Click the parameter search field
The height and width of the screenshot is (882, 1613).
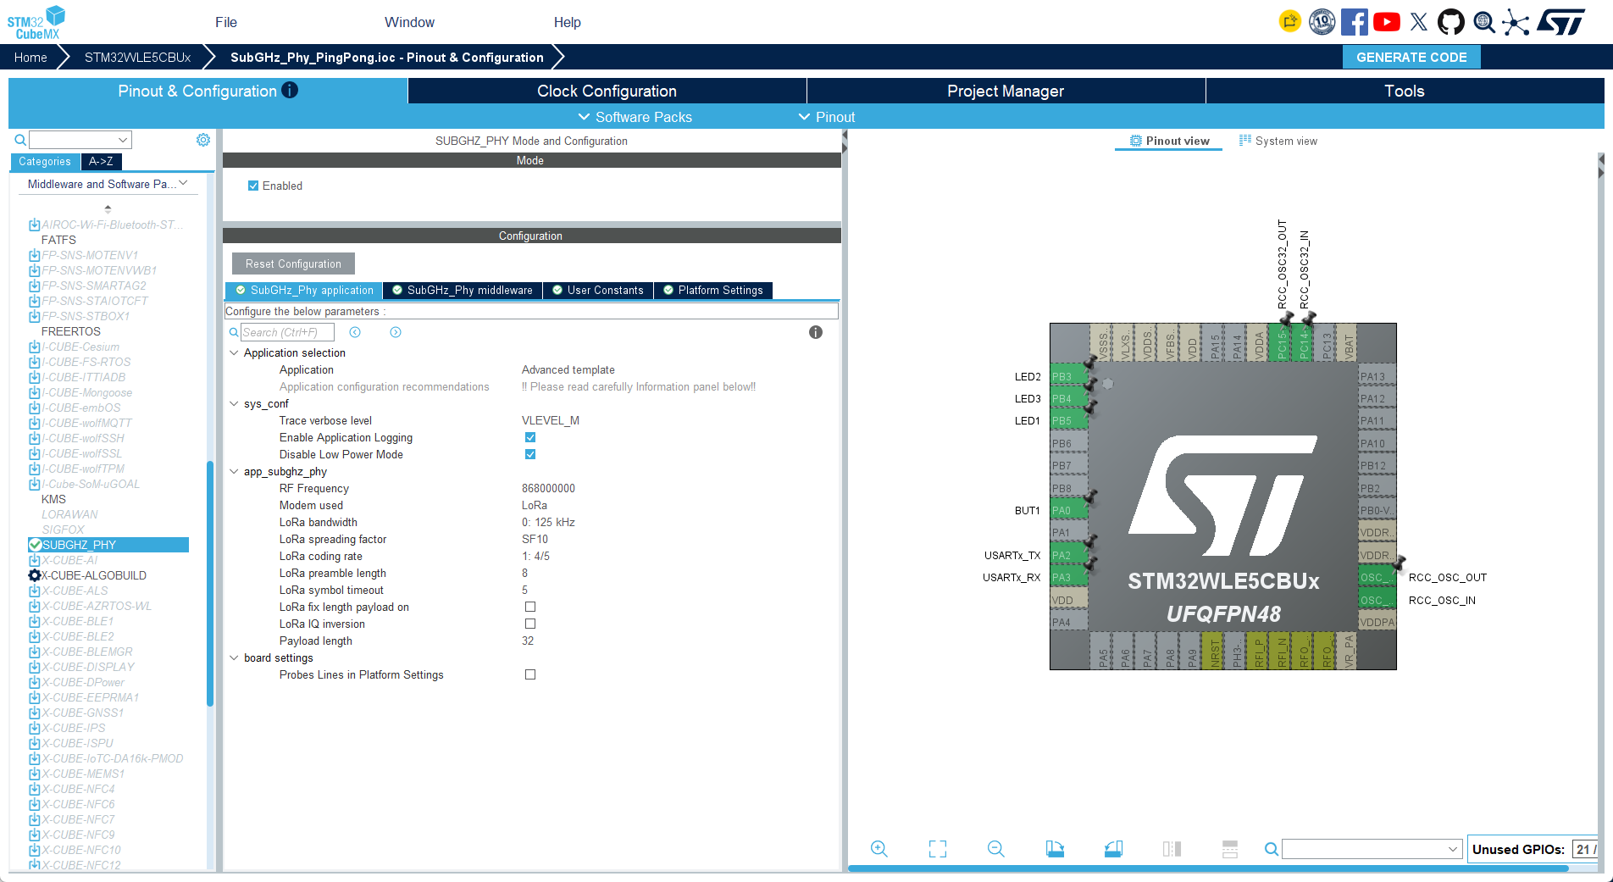point(287,332)
